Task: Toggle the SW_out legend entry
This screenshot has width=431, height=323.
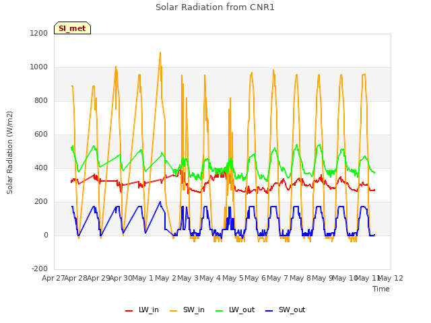Action: [x=286, y=310]
